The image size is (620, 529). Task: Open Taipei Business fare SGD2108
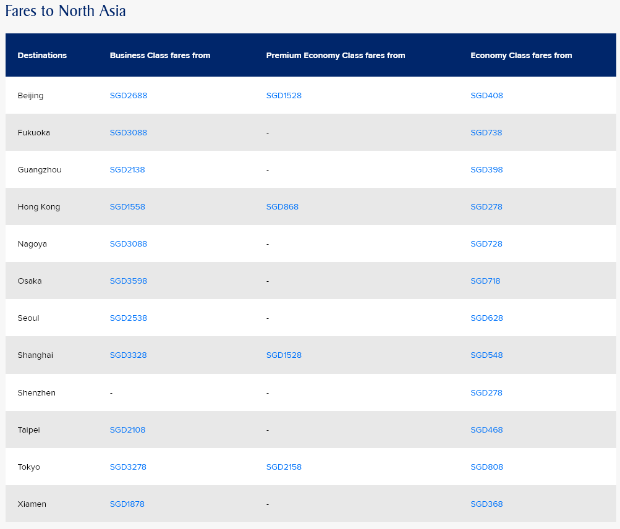pos(127,430)
